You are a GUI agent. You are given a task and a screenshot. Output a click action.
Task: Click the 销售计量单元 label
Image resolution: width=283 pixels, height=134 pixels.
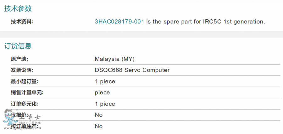27,92
